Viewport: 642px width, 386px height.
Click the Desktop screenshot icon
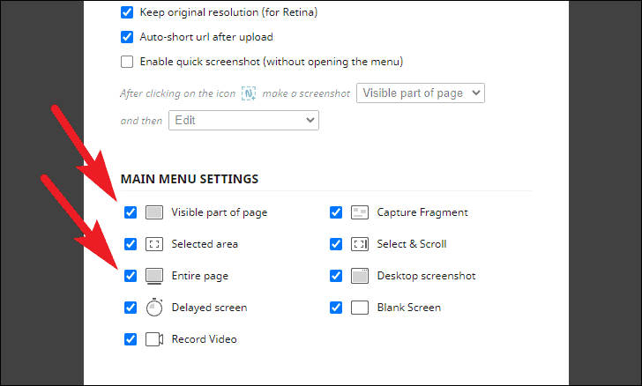(360, 276)
